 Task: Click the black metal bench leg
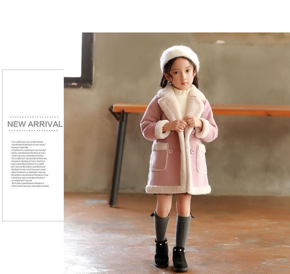(x=118, y=158)
